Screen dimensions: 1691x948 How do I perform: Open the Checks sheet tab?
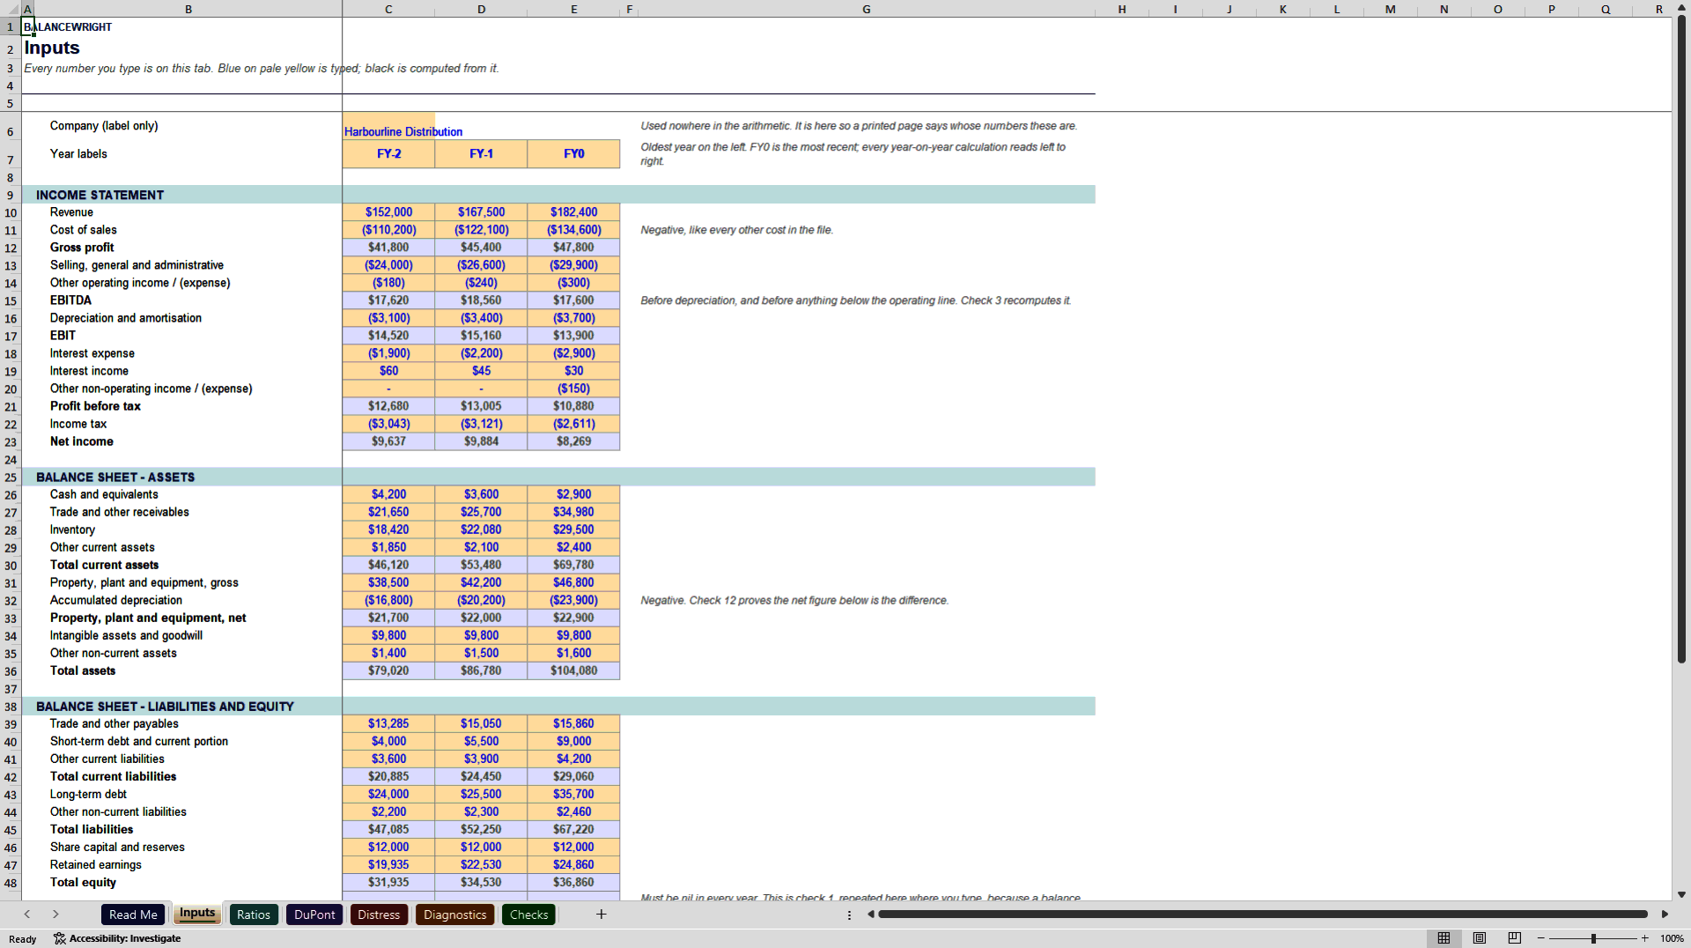pyautogui.click(x=528, y=915)
